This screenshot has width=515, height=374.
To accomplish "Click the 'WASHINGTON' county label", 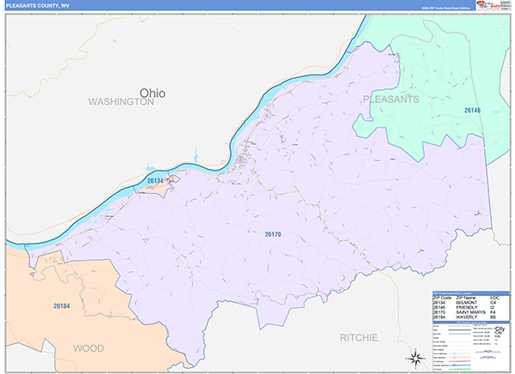I will click(x=121, y=102).
